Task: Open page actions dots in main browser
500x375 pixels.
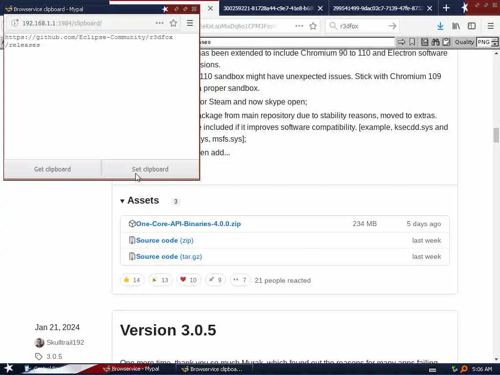Action: coord(299,26)
